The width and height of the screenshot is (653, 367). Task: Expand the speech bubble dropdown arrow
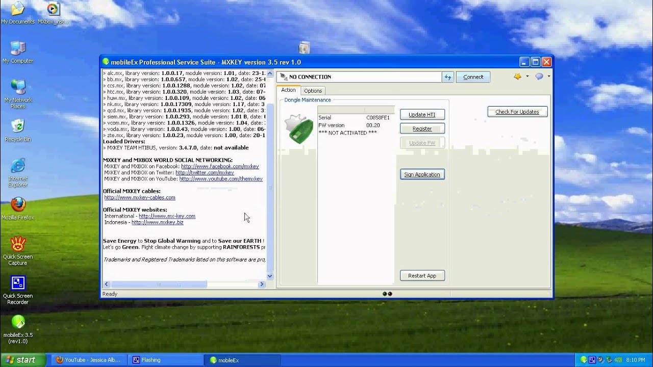click(x=549, y=76)
